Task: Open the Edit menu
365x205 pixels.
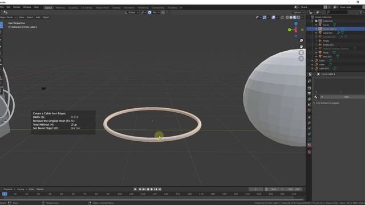Action: point(8,7)
